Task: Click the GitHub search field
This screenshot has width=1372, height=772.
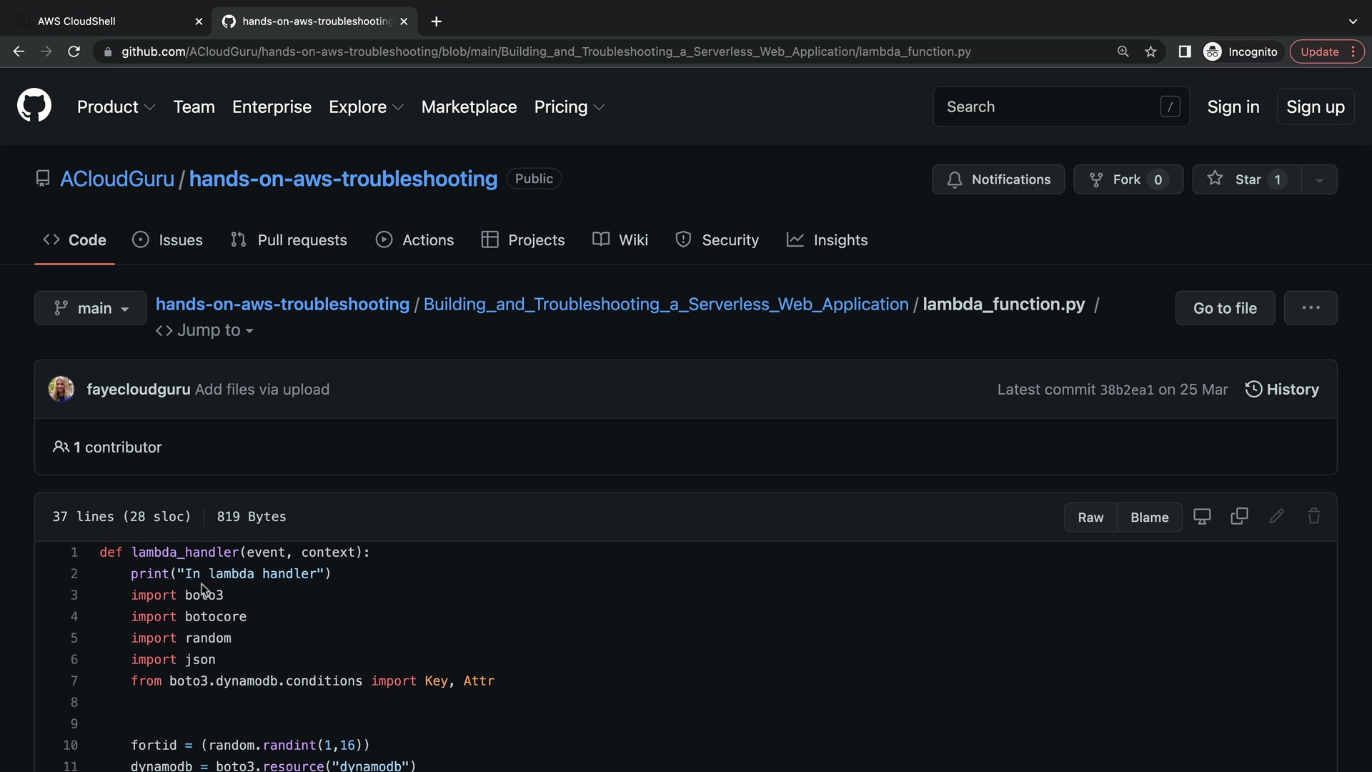Action: pyautogui.click(x=1050, y=107)
